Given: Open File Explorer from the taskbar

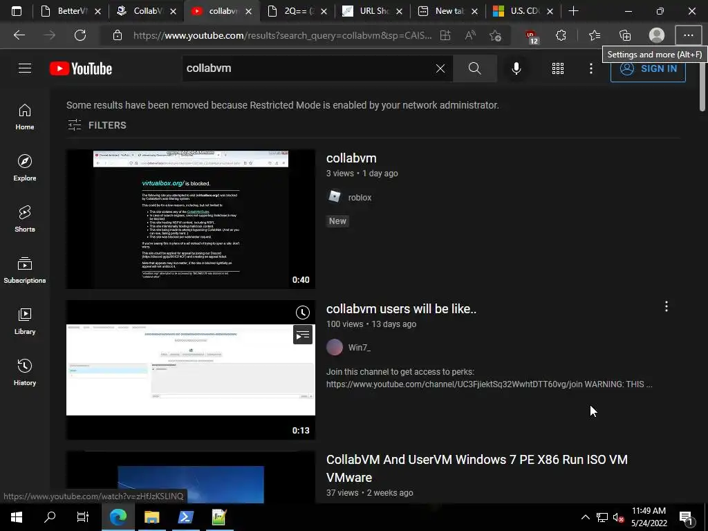Looking at the screenshot, I should [152, 516].
